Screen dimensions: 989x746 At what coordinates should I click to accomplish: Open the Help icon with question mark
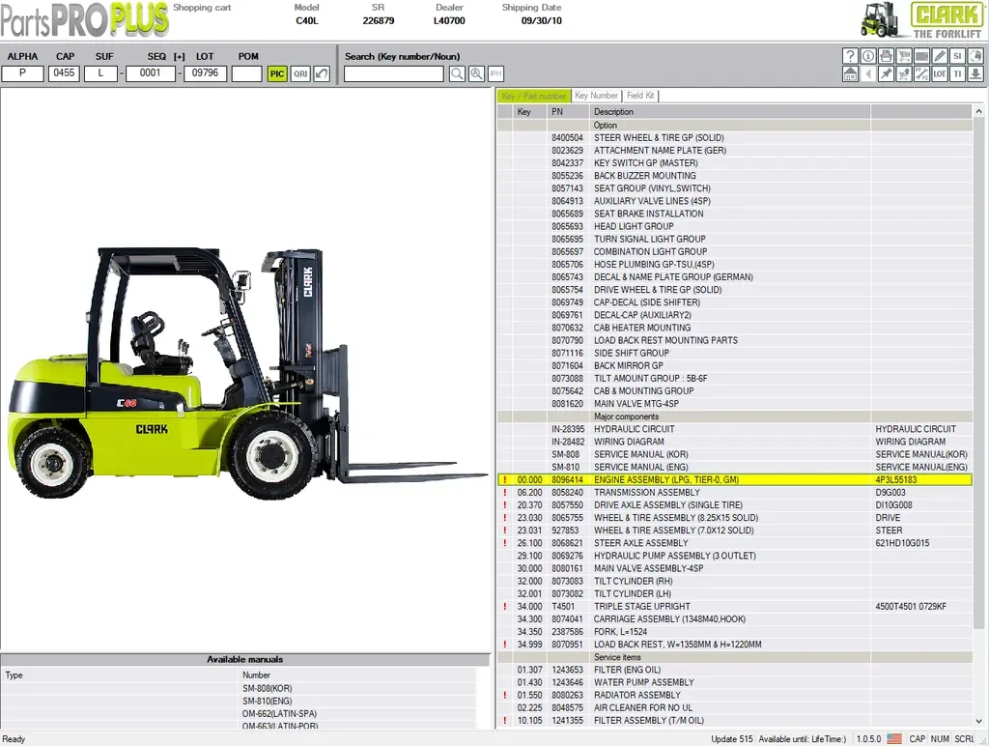[850, 56]
